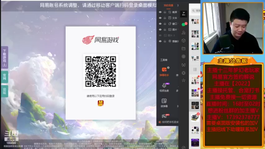Open the mini-program icon at sidebar bottom
Image resolution: width=265 pixels, height=149 pixels.
184,147
